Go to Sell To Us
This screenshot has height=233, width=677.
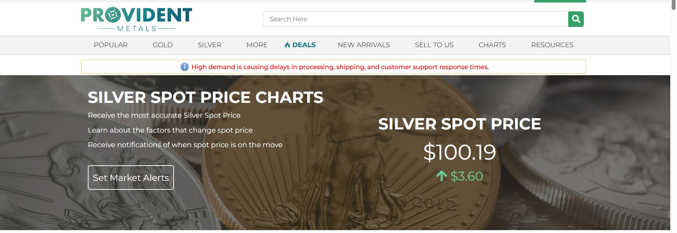point(434,45)
